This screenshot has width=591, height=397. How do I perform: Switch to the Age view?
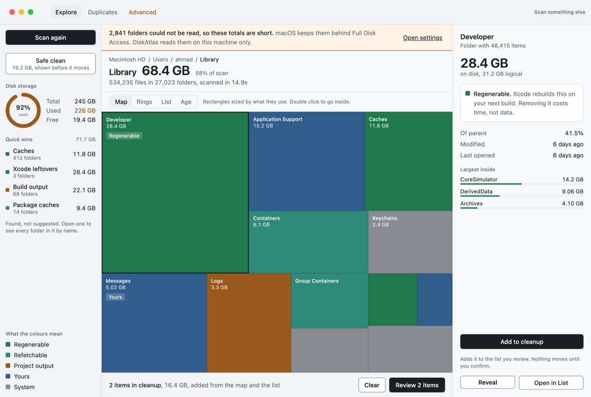(186, 102)
